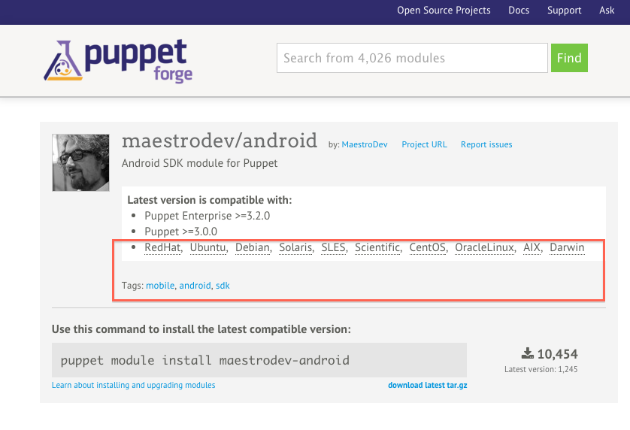Click the 10,454 download count

[x=557, y=353]
